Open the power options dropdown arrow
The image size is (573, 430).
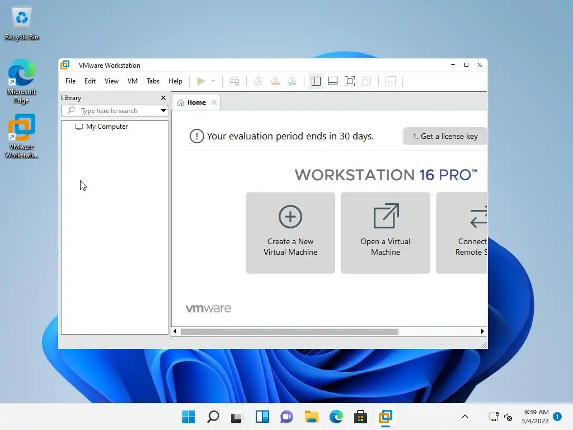[213, 81]
